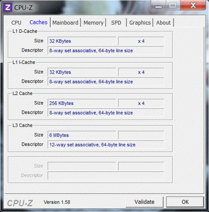This screenshot has height=212, width=209.
Task: Open the Memory tab
Action: coord(94,23)
